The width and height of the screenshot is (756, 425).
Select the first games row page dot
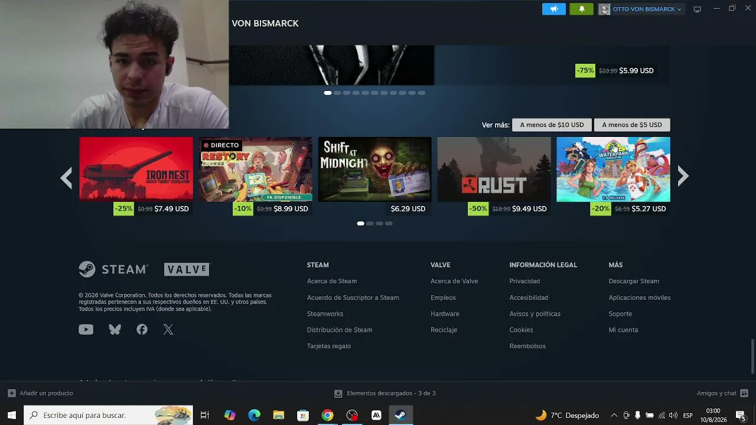pyautogui.click(x=361, y=224)
